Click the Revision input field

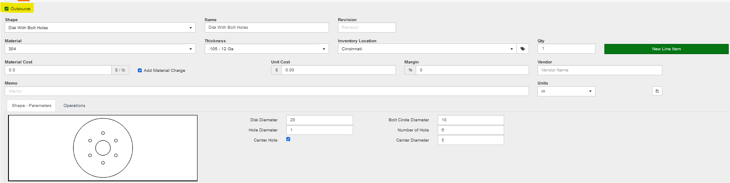(366, 27)
